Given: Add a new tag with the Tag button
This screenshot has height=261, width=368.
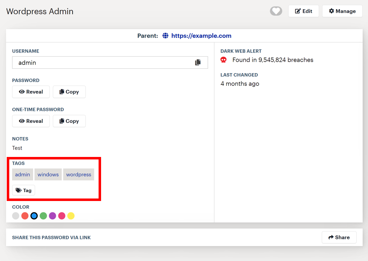Looking at the screenshot, I should point(23,190).
